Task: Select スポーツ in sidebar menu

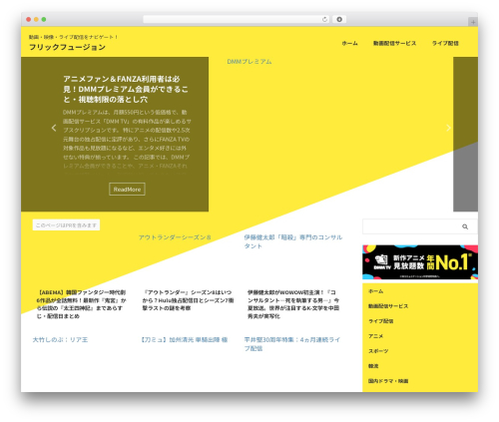Action: point(378,351)
